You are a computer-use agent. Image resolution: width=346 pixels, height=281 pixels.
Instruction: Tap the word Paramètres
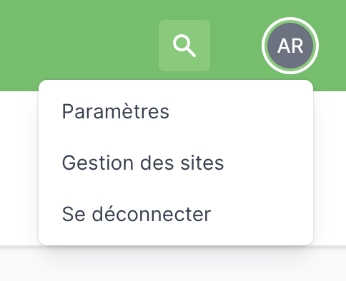[116, 111]
